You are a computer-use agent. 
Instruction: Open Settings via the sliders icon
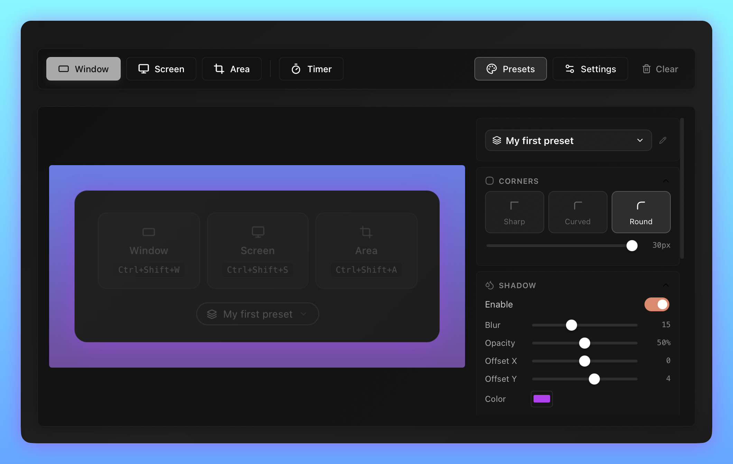(570, 68)
